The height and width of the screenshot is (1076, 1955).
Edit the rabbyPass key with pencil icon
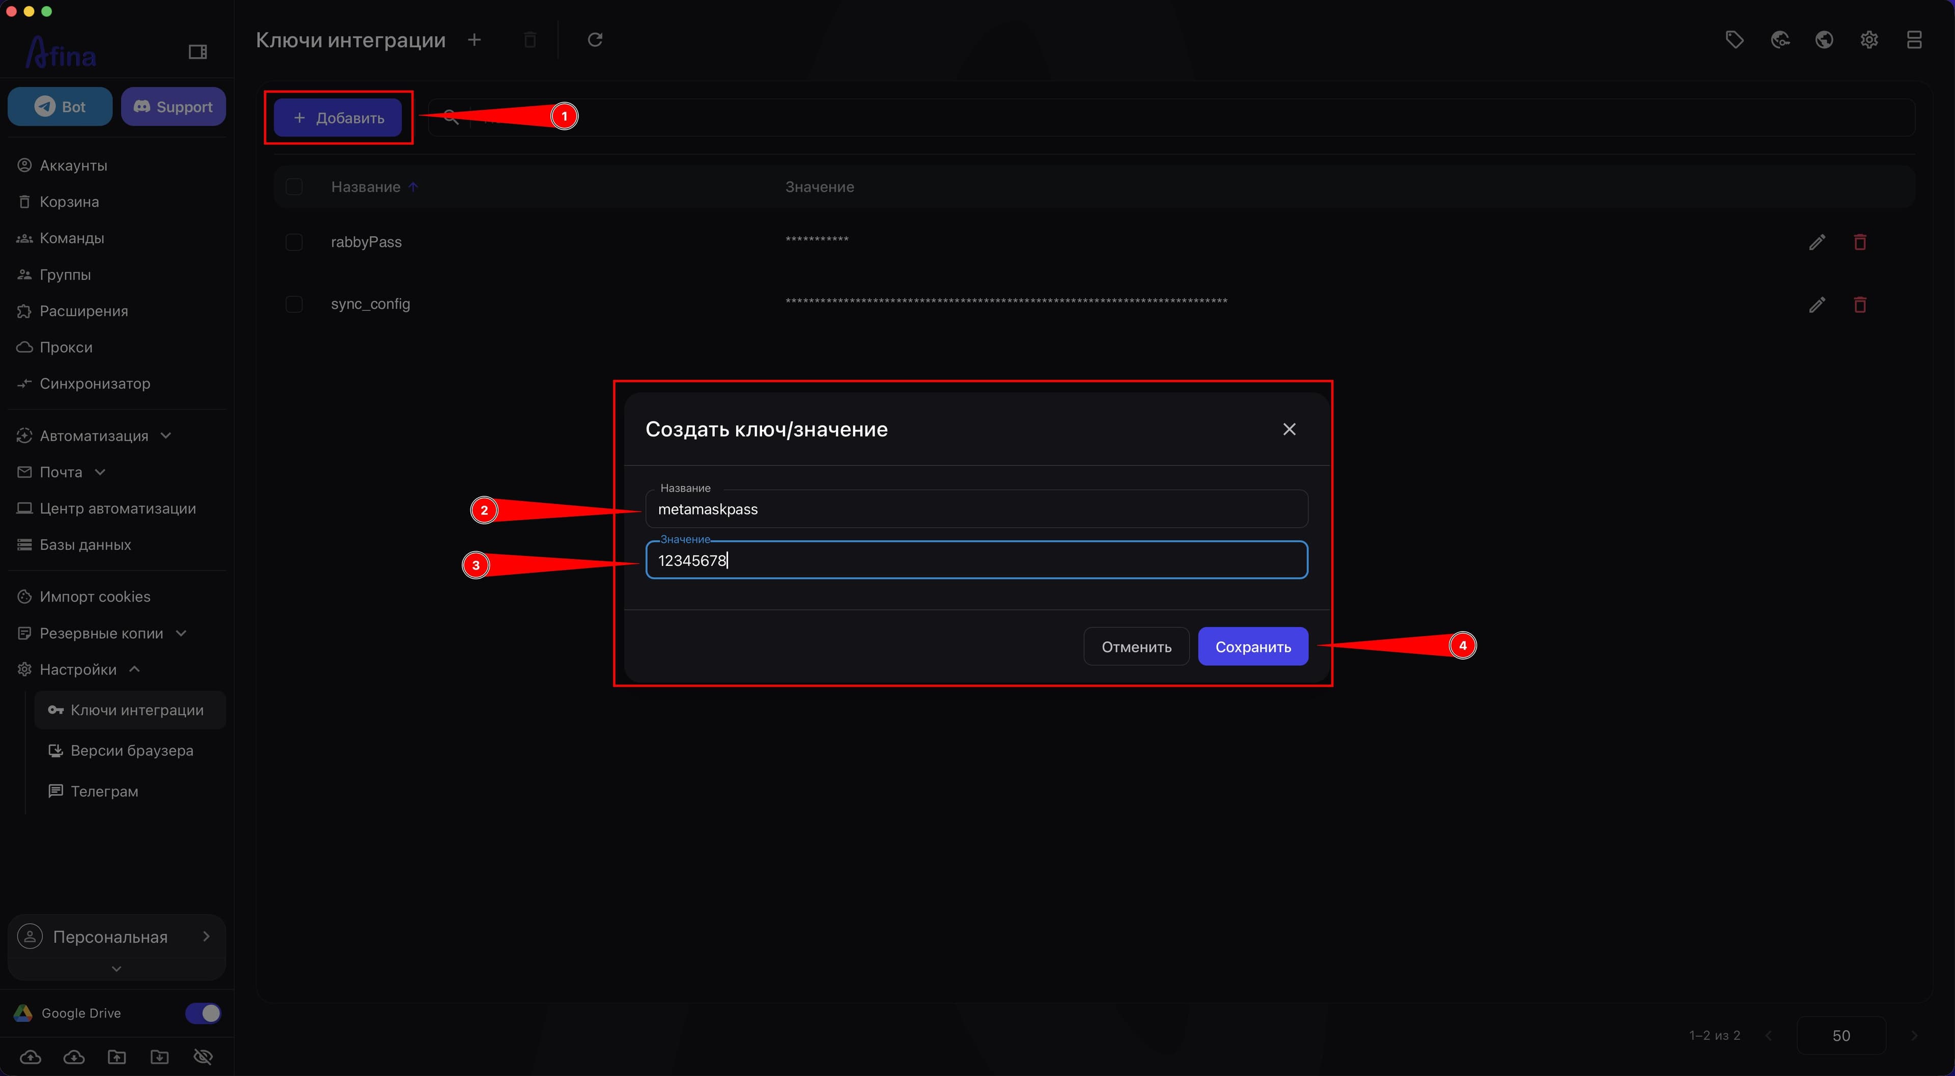point(1817,242)
